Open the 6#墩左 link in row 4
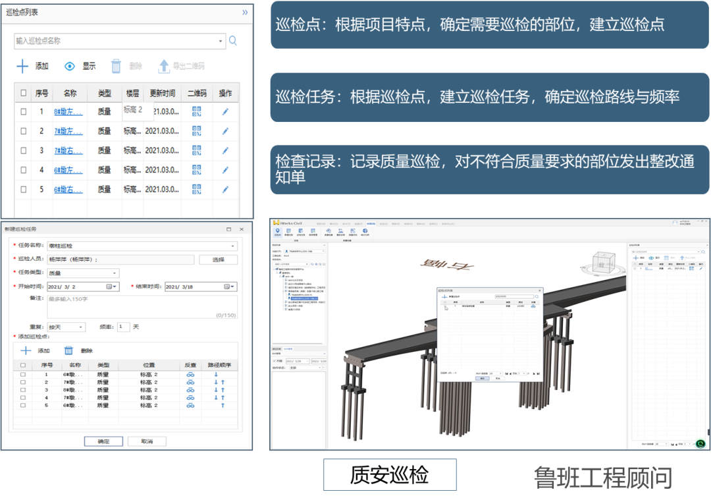Screen dimensions: 711x498 [x=68, y=170]
